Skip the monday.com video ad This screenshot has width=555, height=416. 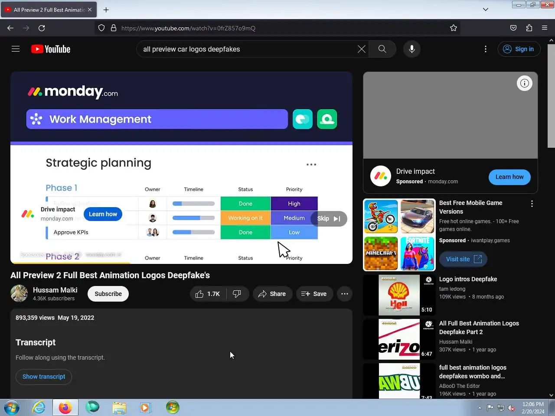coord(329,218)
